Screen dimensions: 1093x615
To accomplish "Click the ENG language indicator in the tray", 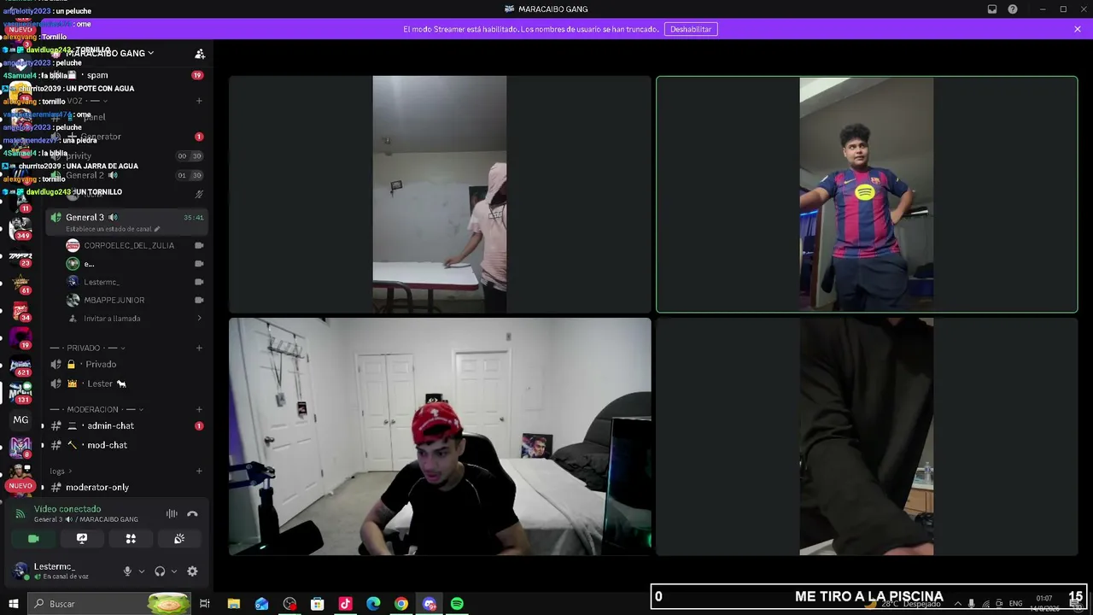I will (1015, 604).
